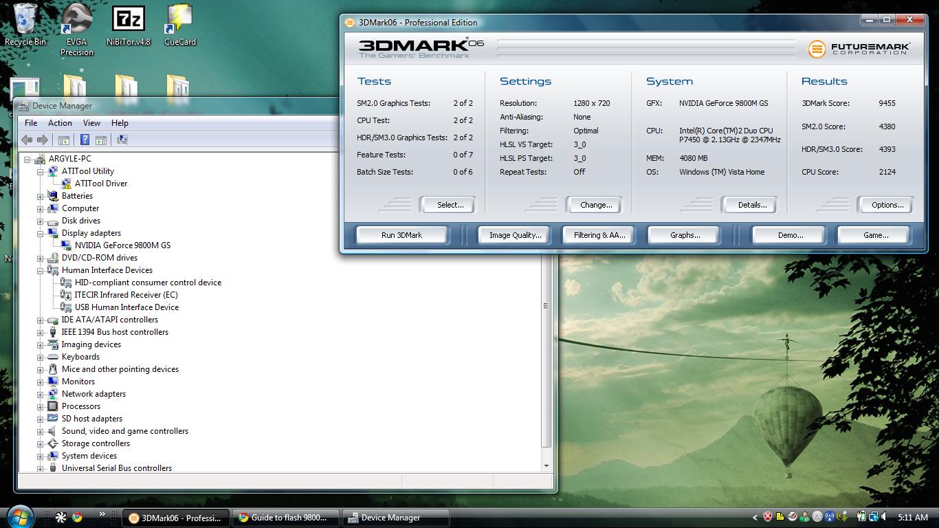
Task: Click the 3DMark Score value 9455
Action: tap(887, 103)
